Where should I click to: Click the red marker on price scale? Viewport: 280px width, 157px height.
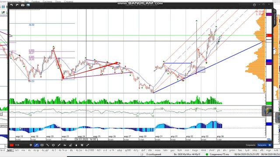tap(269, 36)
